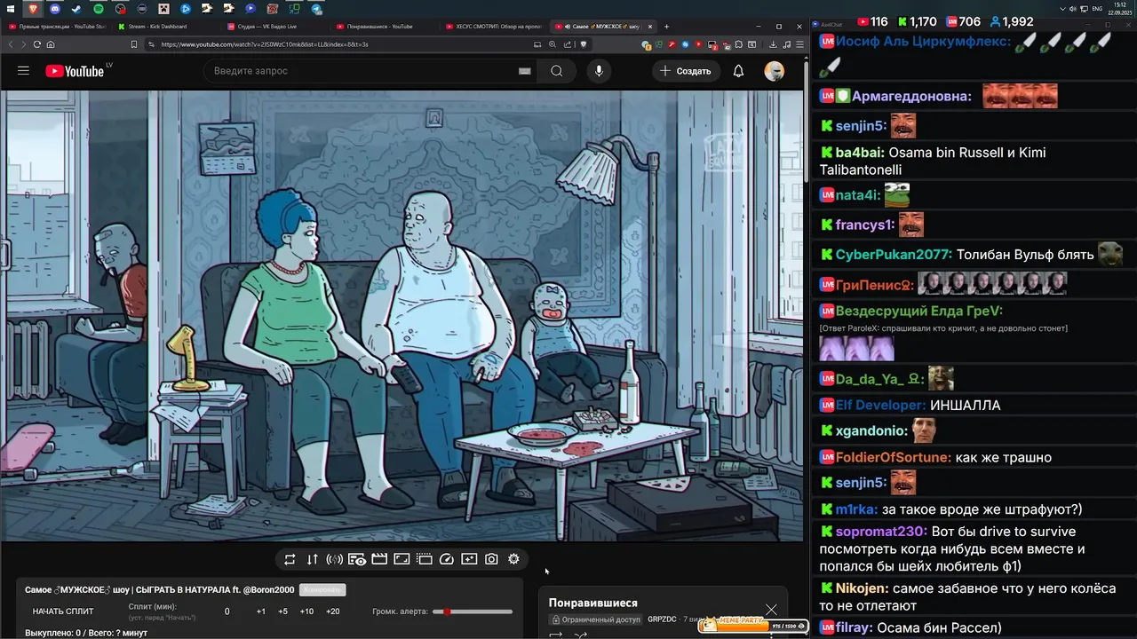The image size is (1137, 639).
Task: Click the Копировать copy button beside title
Action: [x=322, y=590]
